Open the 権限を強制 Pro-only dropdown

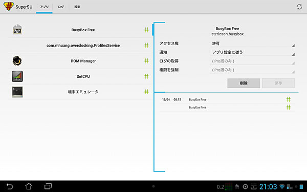[253, 70]
